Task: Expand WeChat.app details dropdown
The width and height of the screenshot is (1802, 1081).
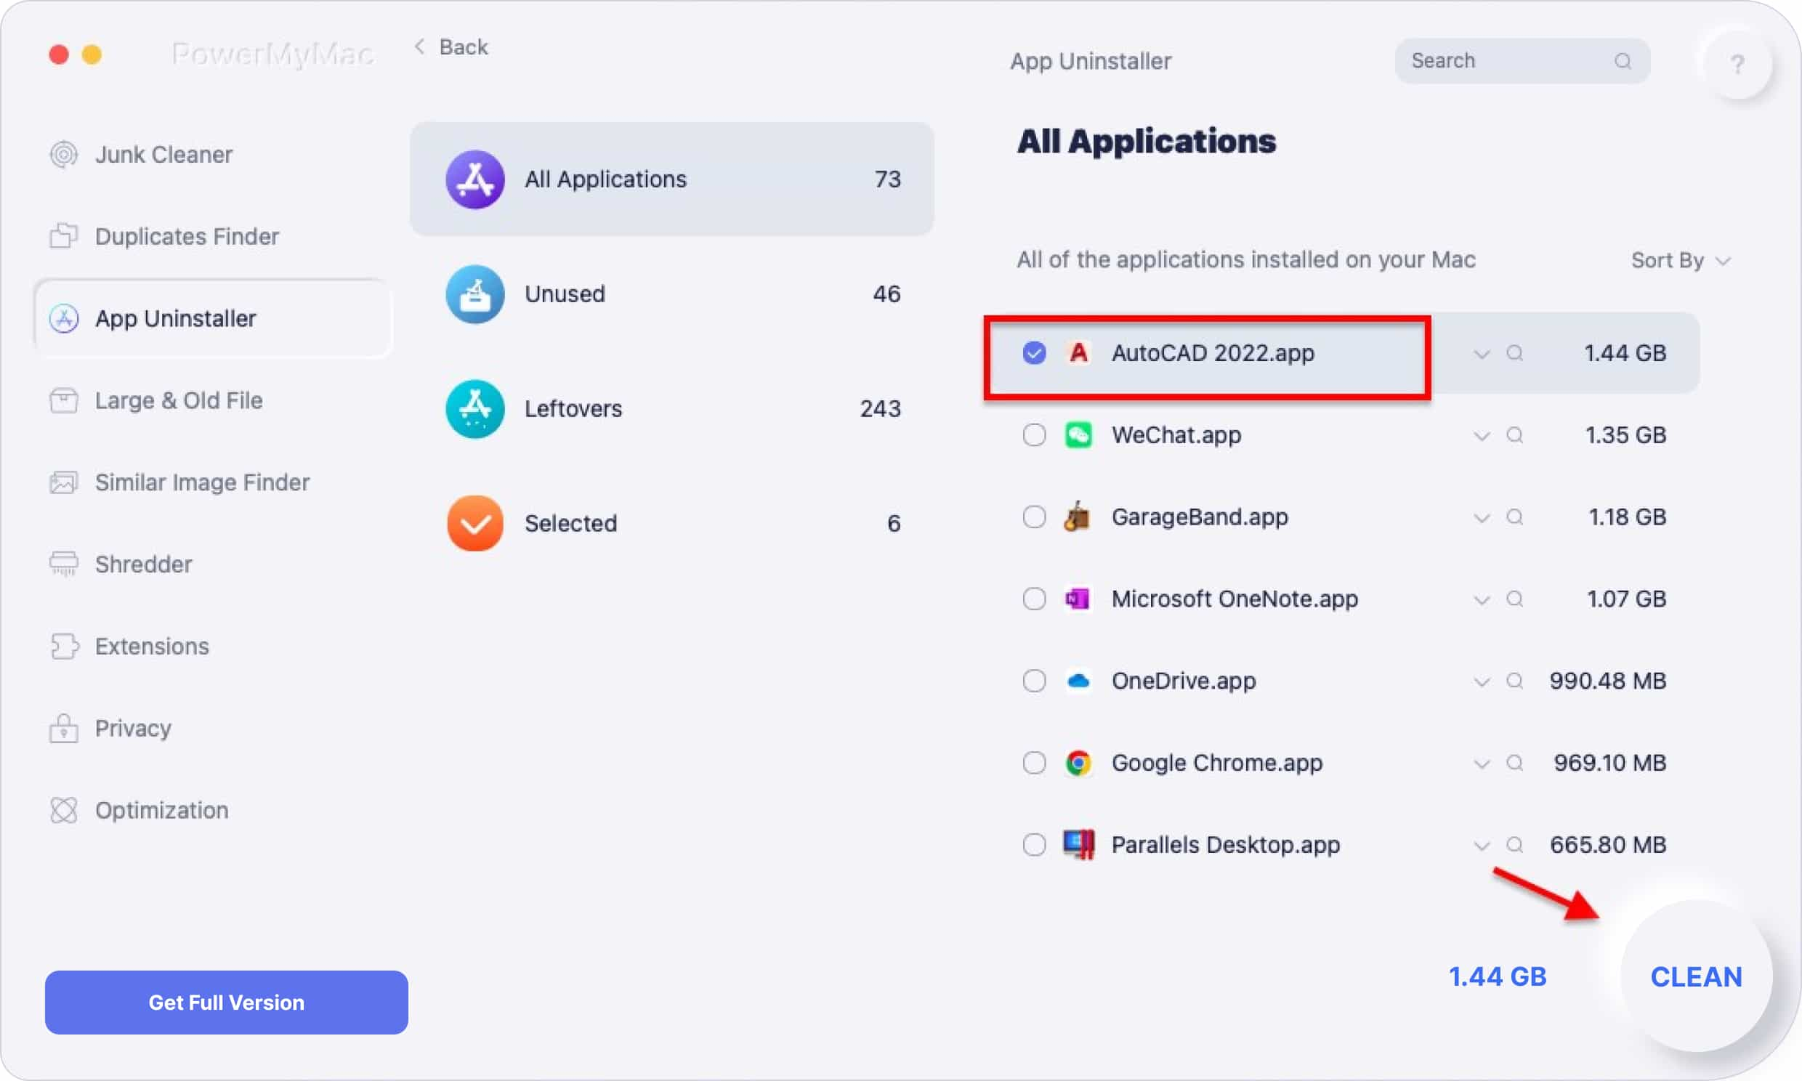Action: click(1483, 435)
